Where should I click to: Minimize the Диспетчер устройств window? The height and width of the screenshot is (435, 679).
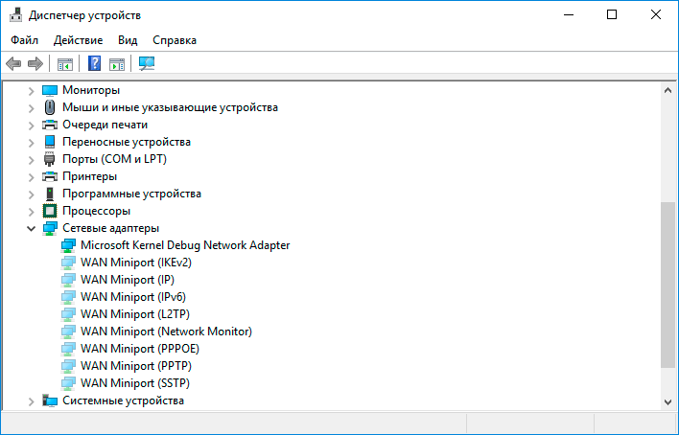click(x=569, y=15)
